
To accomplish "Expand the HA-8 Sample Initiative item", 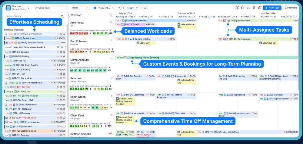I will coord(6,43).
